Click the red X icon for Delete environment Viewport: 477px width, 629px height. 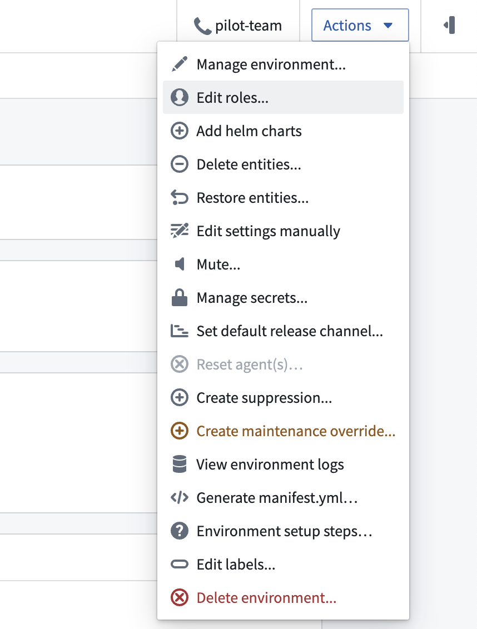pos(179,597)
